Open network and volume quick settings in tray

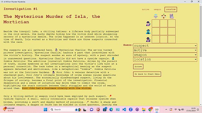click(179, 110)
